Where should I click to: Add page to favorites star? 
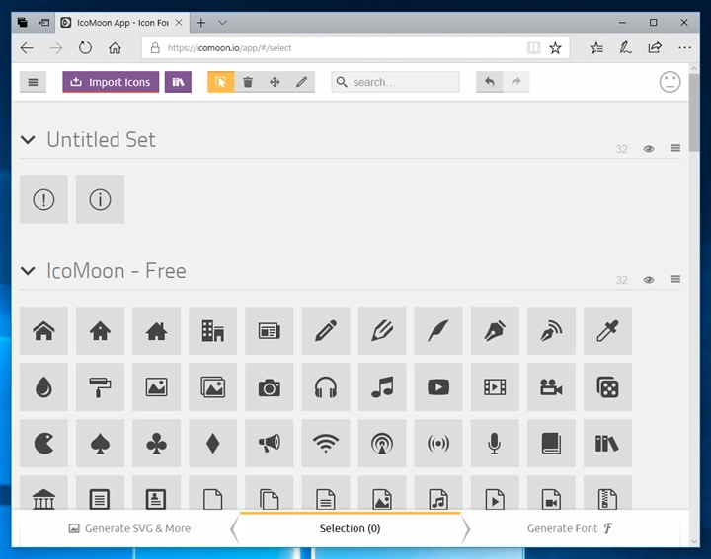[x=555, y=48]
